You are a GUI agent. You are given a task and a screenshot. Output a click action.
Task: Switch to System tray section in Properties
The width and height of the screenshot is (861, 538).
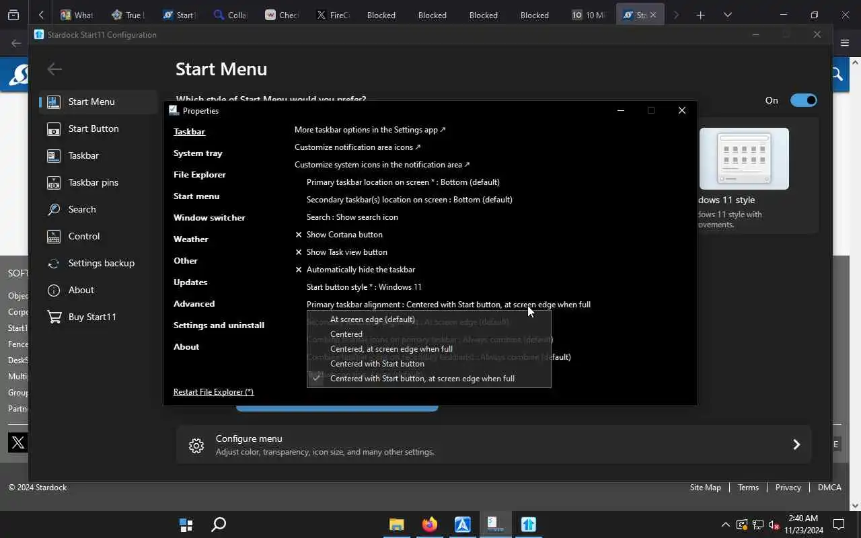[x=198, y=153]
